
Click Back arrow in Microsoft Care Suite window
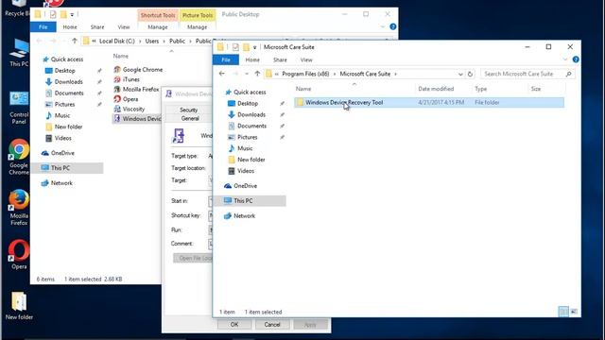(x=221, y=74)
